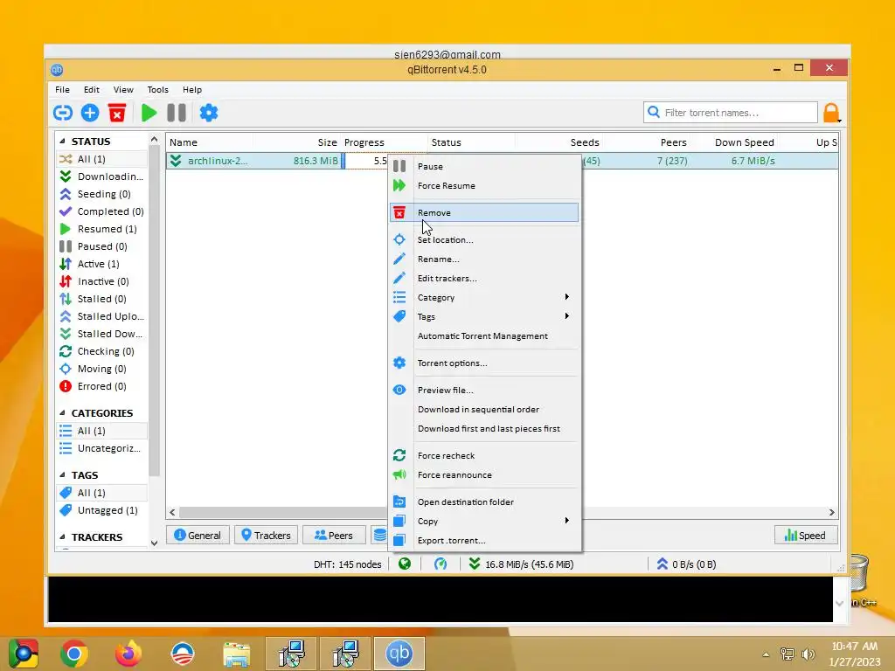
Task: Select the Uncategorized category filter
Action: 101,448
